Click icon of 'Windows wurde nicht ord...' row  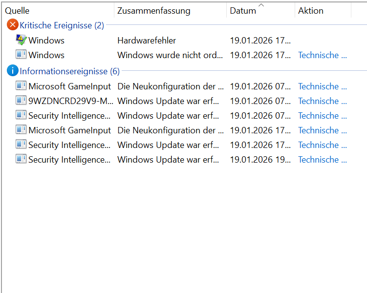(x=21, y=55)
